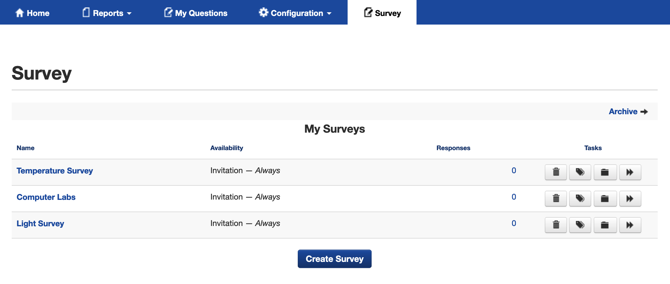670x284 pixels.
Task: View Temperature Survey response count
Action: [x=513, y=170]
